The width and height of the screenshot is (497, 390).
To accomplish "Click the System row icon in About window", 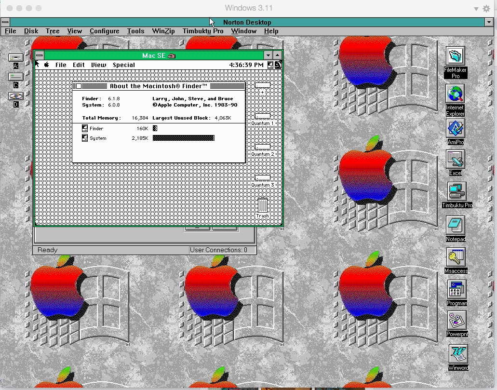I will point(85,138).
